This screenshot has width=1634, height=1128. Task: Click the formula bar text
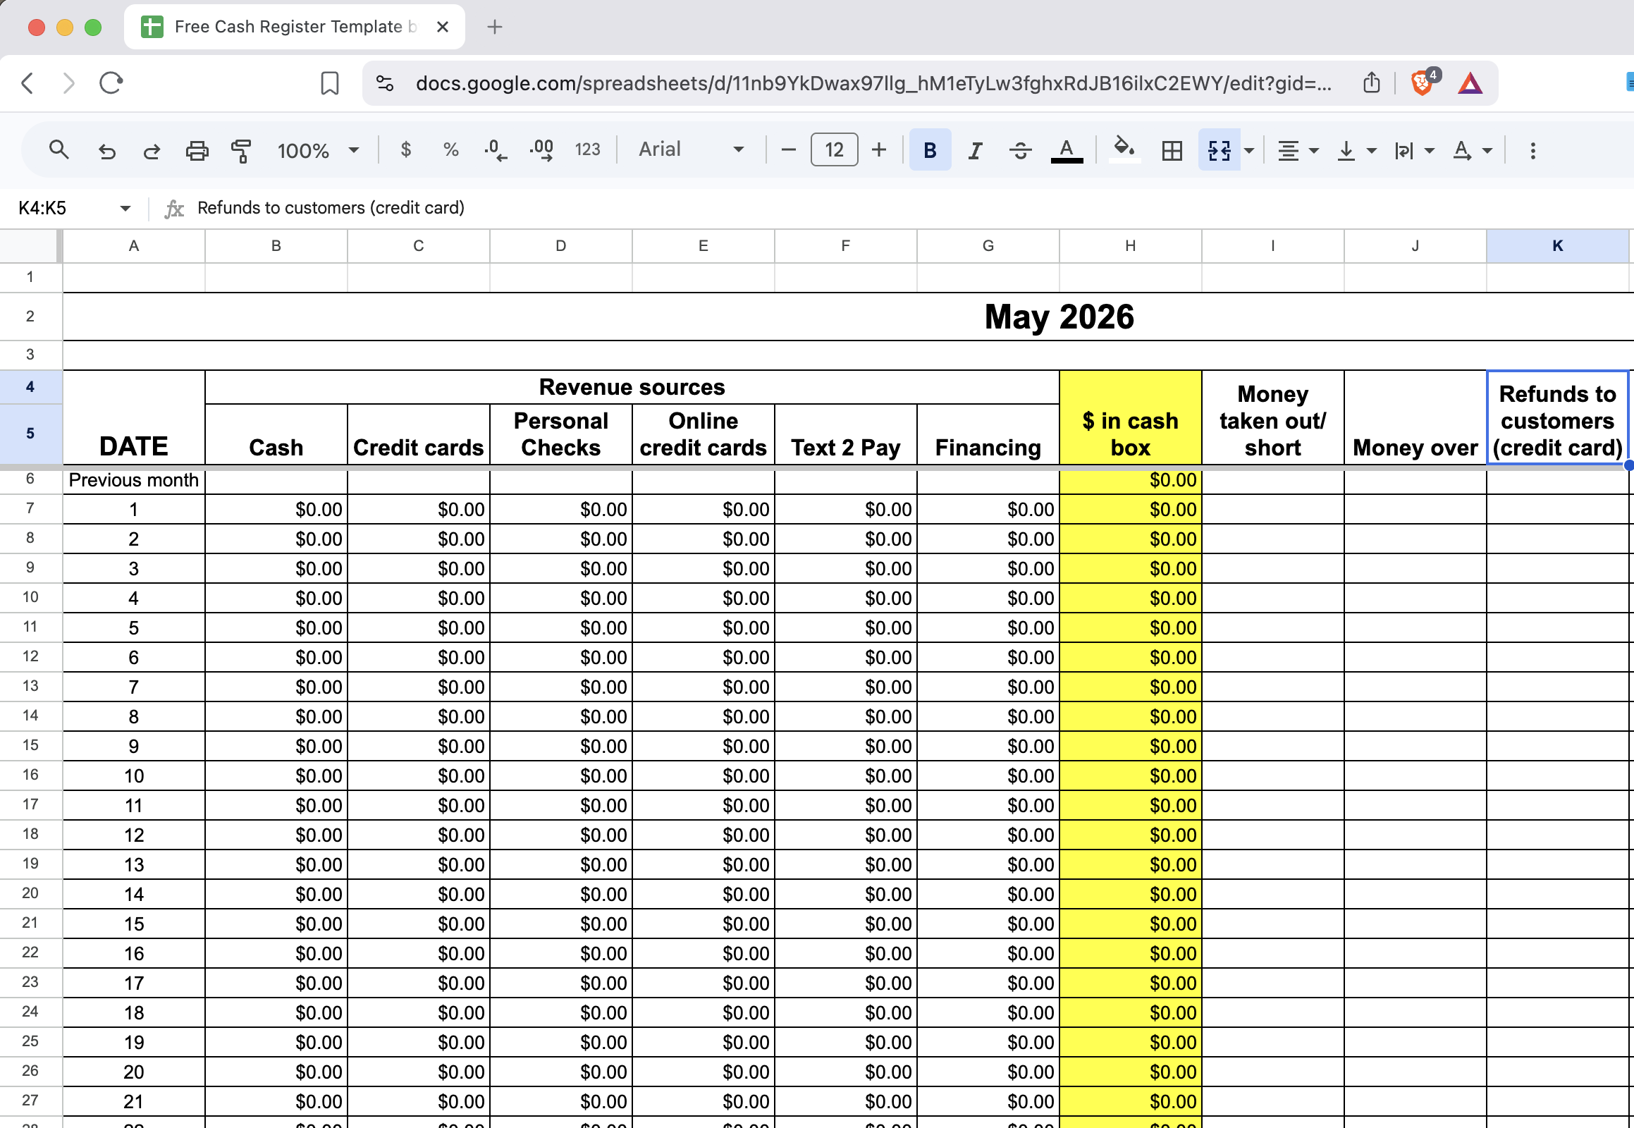(330, 208)
